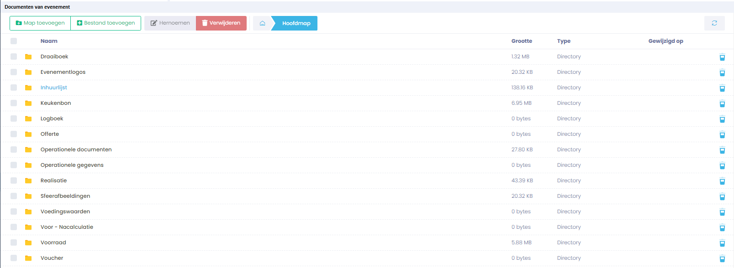Click the Map toevoegen button
Image resolution: width=734 pixels, height=268 pixels.
click(40, 23)
